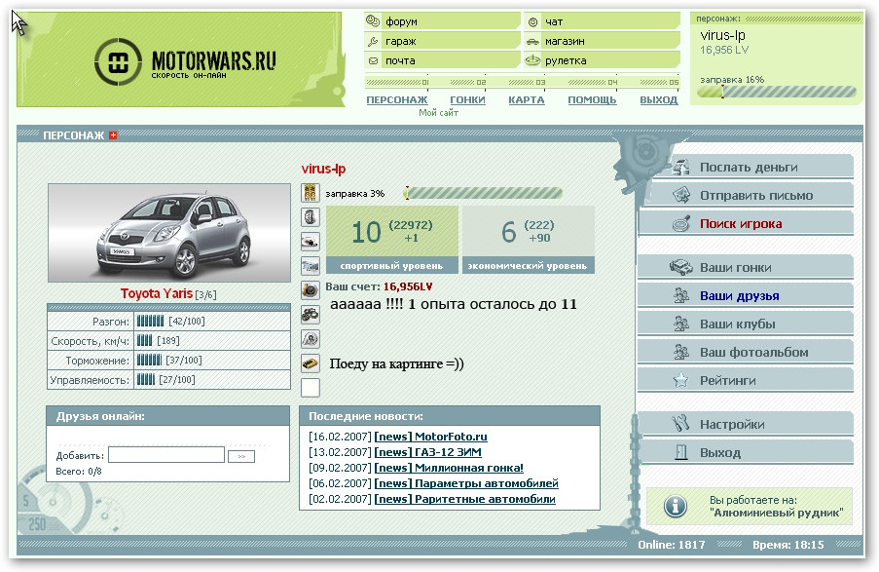Click the заправка 16% fuel bar
879x572 pixels.
(x=777, y=92)
